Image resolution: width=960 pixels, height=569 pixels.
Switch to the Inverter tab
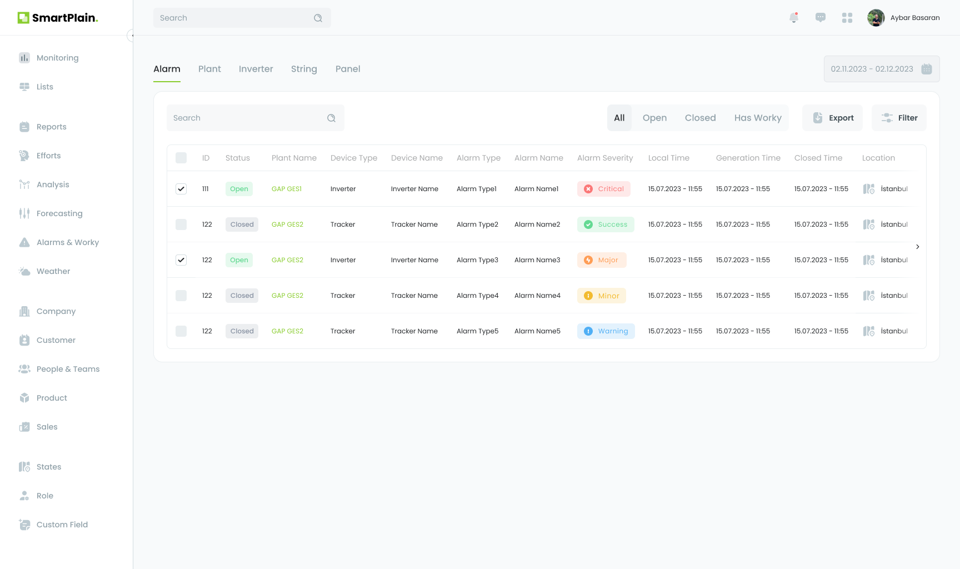click(256, 69)
